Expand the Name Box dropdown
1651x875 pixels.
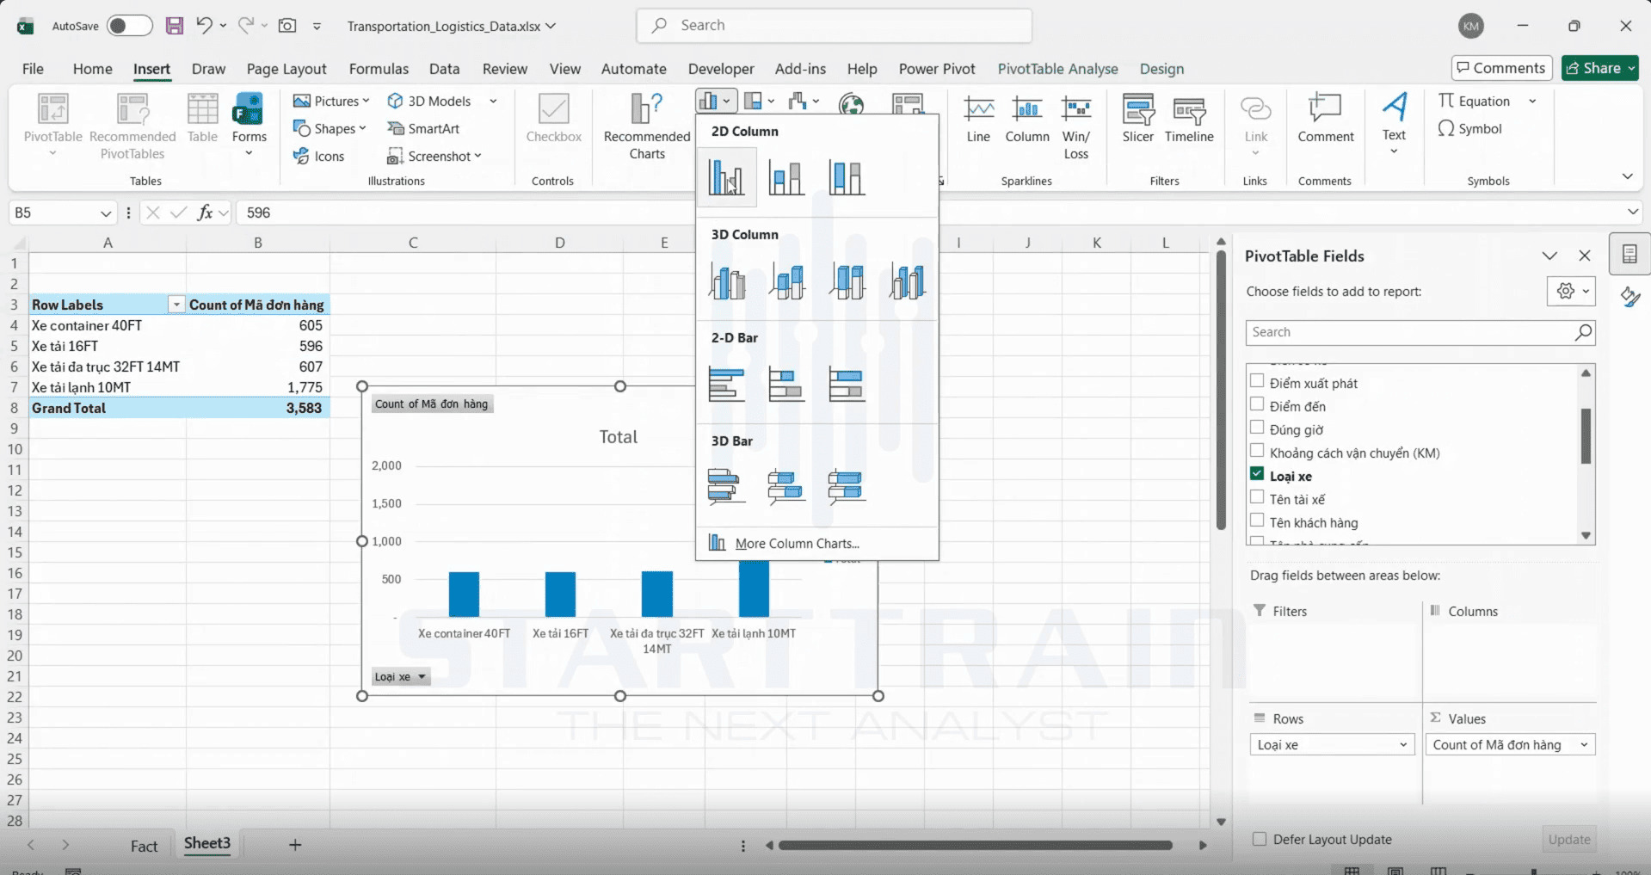pos(106,213)
